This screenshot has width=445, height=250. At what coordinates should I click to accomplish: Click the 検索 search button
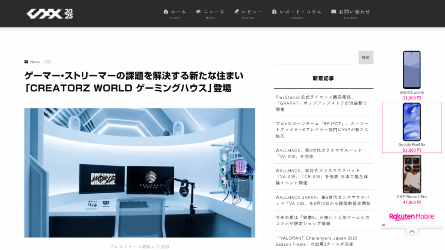point(366,58)
